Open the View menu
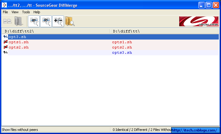Screen dimensions: 221x134 [x=15, y=12]
